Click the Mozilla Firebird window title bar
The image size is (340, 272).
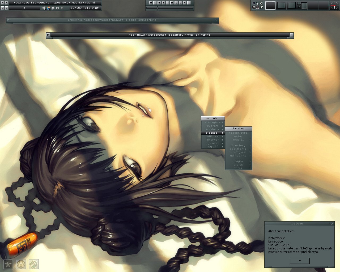pyautogui.click(x=170, y=35)
